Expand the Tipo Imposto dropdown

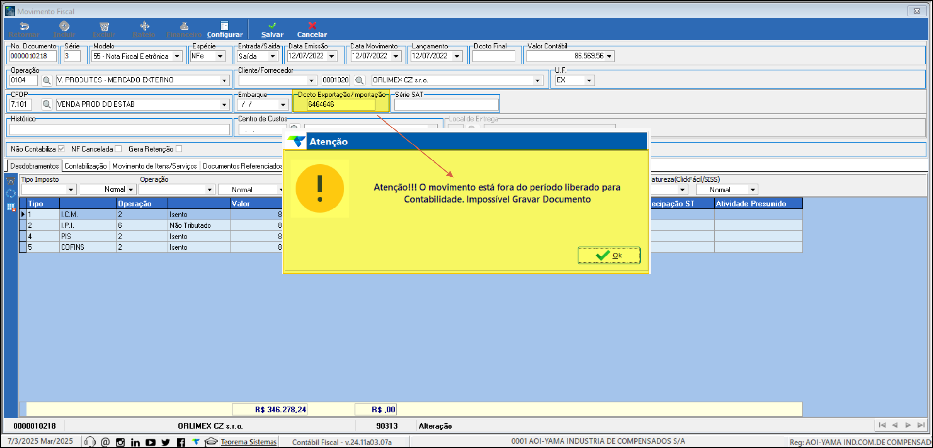[71, 190]
